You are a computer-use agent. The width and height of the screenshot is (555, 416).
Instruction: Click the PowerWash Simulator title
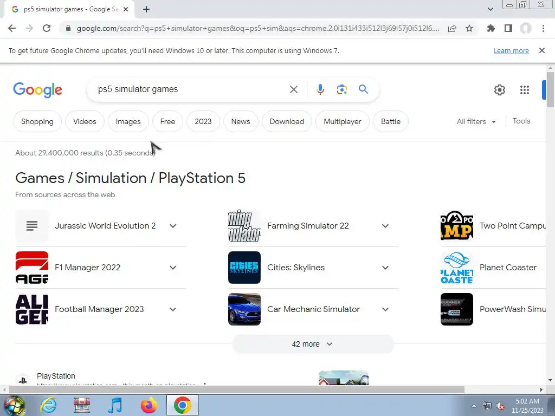[513, 309]
